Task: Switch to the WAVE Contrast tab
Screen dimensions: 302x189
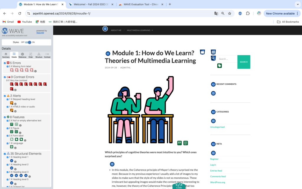Action: pos(47,55)
